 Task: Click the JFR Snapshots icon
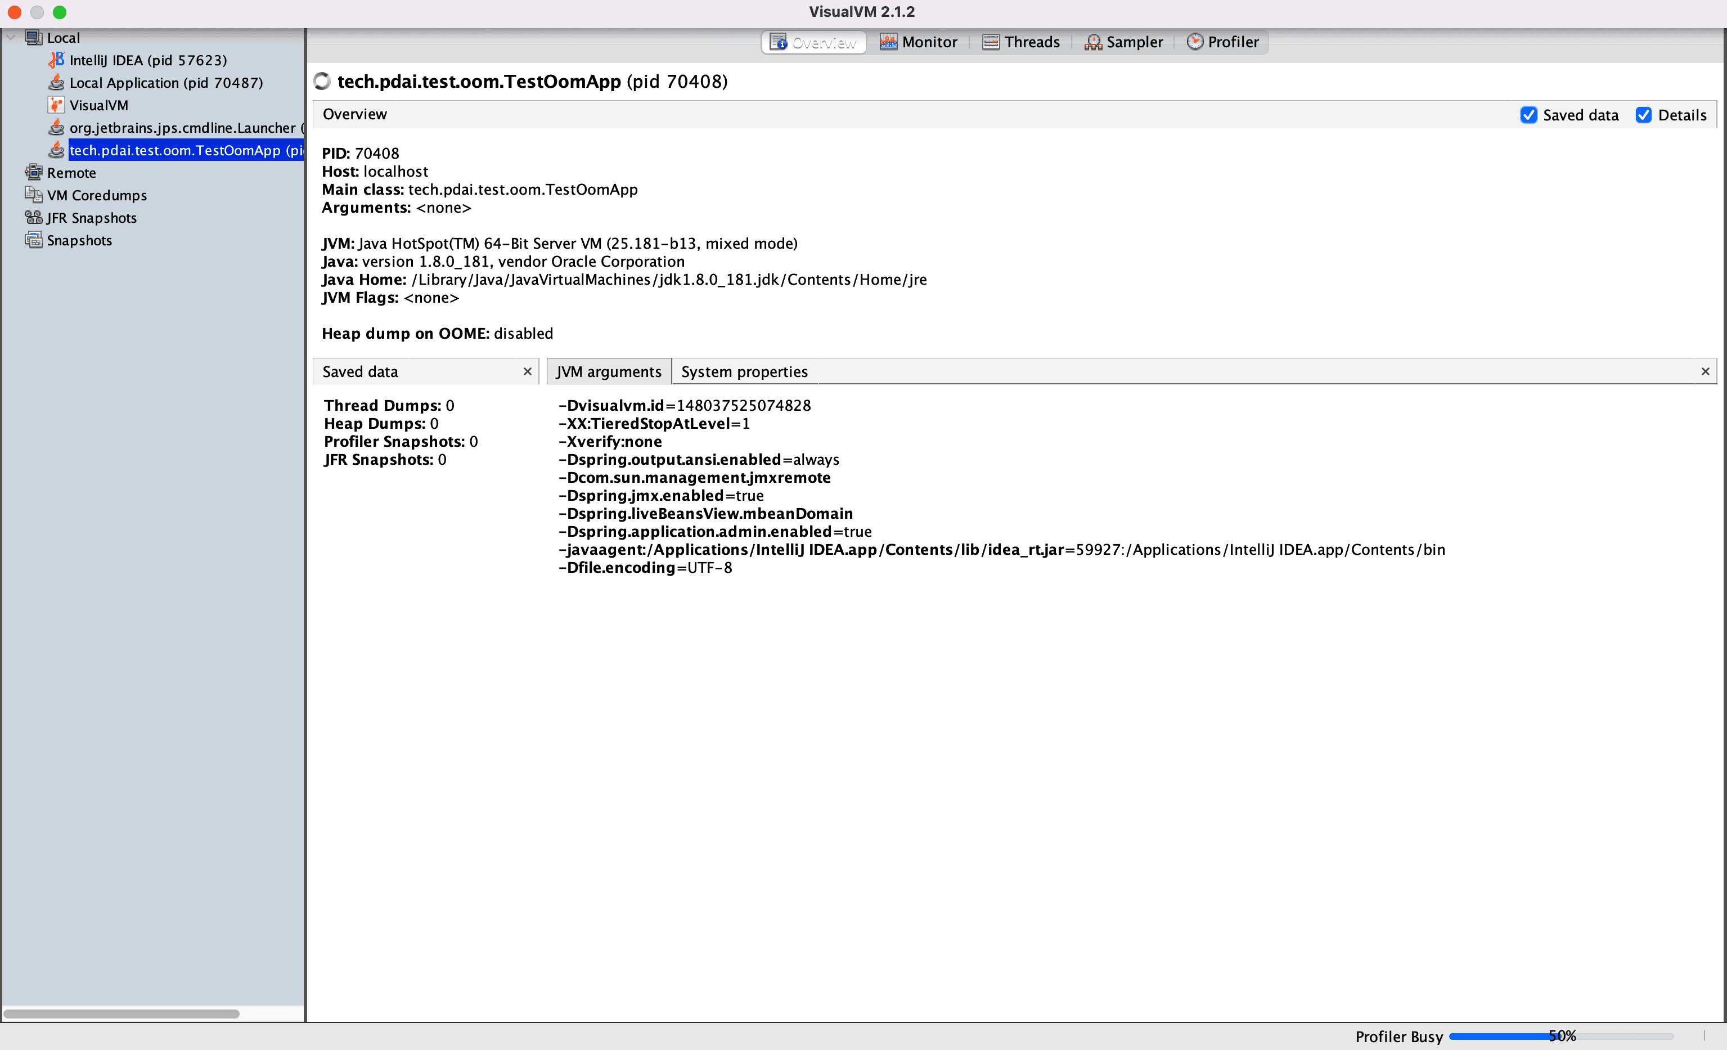(x=33, y=217)
